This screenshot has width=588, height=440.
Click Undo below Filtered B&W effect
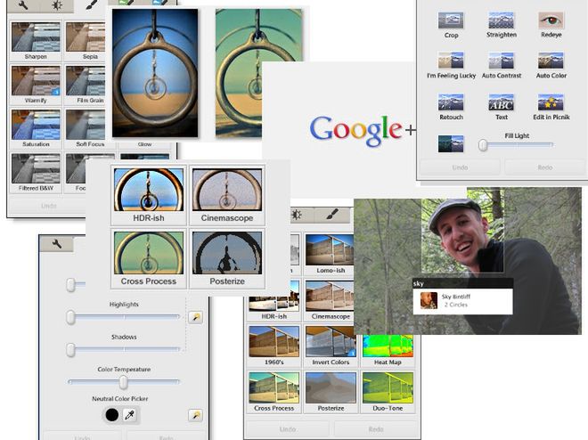(49, 206)
